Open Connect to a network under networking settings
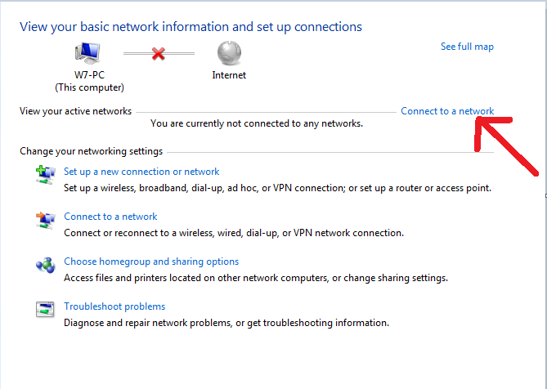This screenshot has width=547, height=389. [x=110, y=217]
